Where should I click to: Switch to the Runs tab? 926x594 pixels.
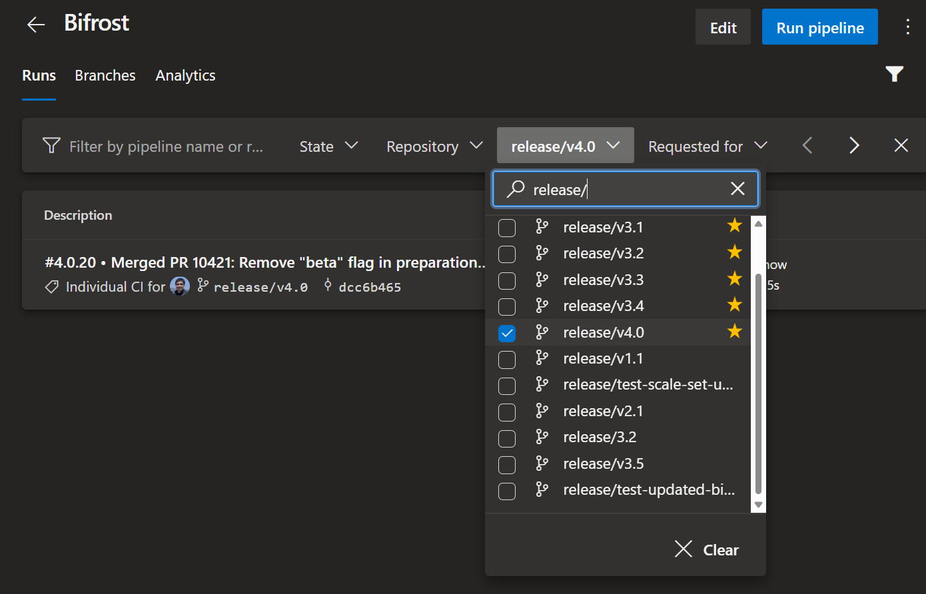tap(39, 75)
